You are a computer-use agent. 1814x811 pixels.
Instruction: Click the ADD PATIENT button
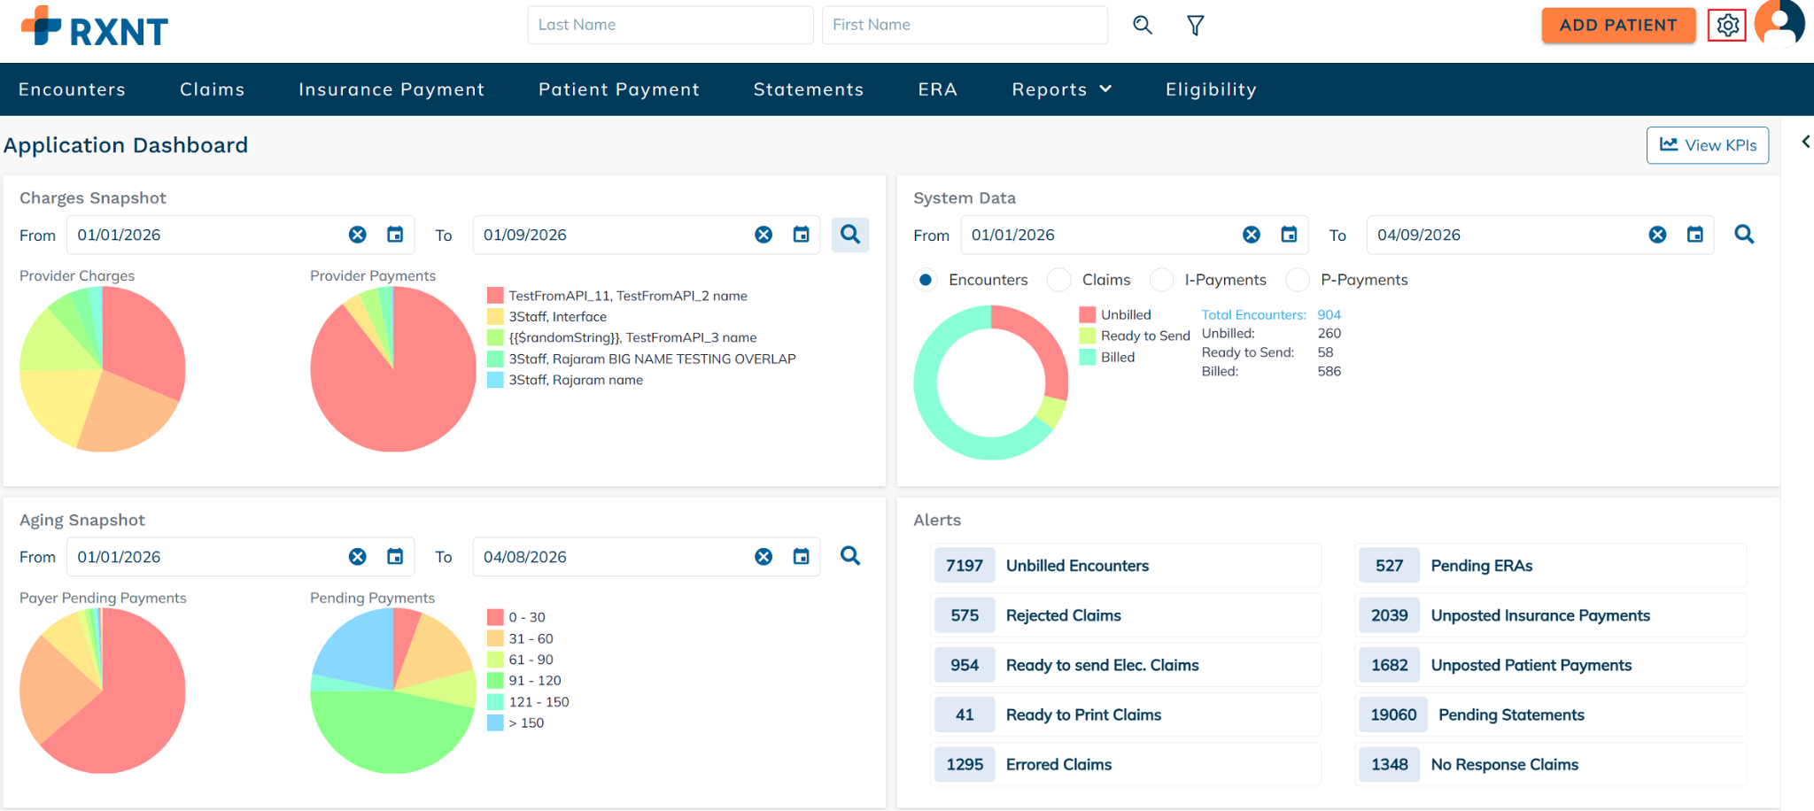coord(1617,26)
